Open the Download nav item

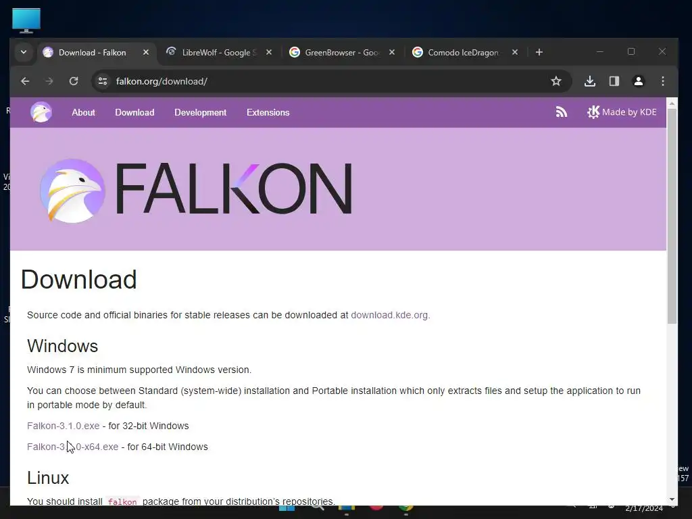134,113
